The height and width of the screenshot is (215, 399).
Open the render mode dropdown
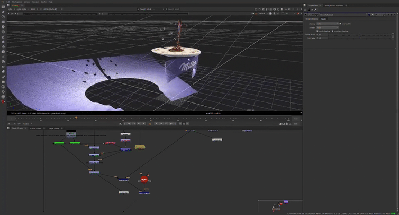(327, 27)
